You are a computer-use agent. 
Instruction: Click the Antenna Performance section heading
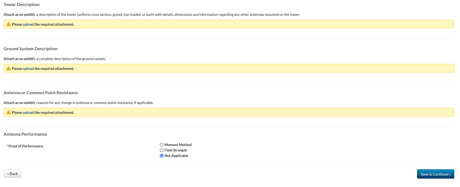[x=25, y=134]
